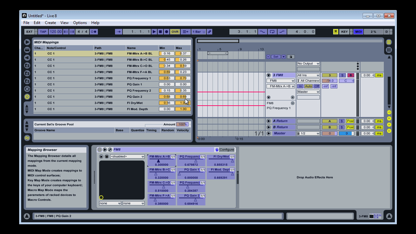Switch to Arrangement view selector icon
416x234 pixels.
click(x=389, y=42)
